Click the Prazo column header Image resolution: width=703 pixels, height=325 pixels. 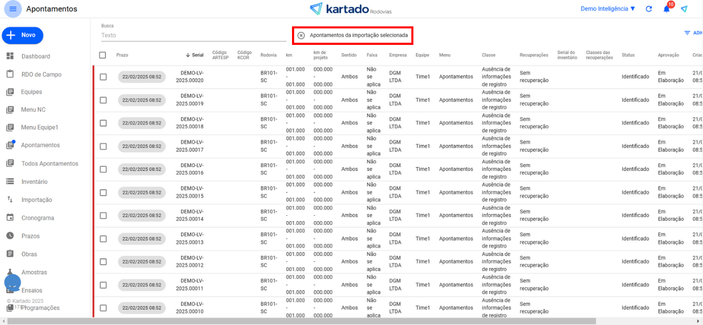(122, 55)
